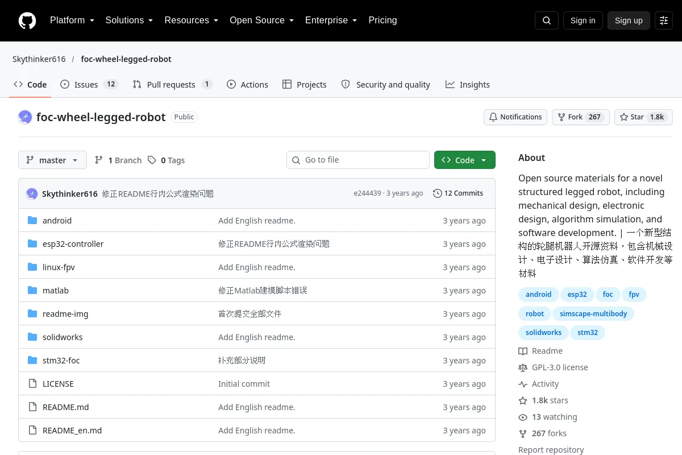Click the repository avatar beside the title
Viewport: 682px width, 455px height.
25,117
